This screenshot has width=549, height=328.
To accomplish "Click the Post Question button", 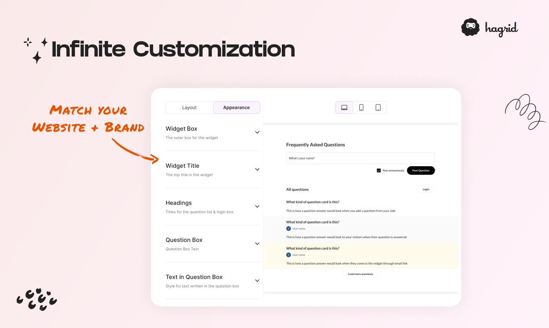I will coord(421,170).
